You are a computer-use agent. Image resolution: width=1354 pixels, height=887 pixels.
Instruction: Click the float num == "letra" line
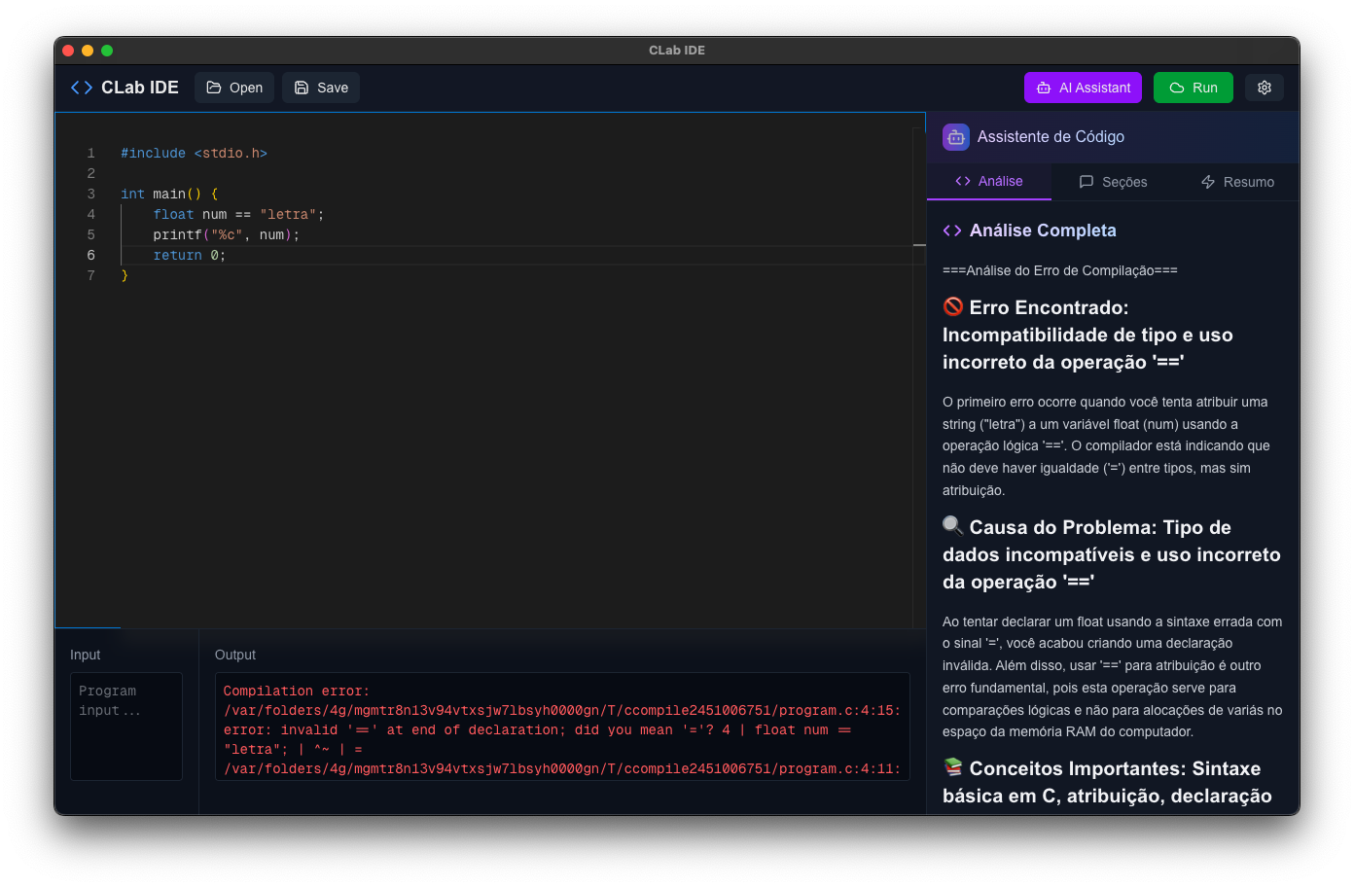tap(238, 214)
